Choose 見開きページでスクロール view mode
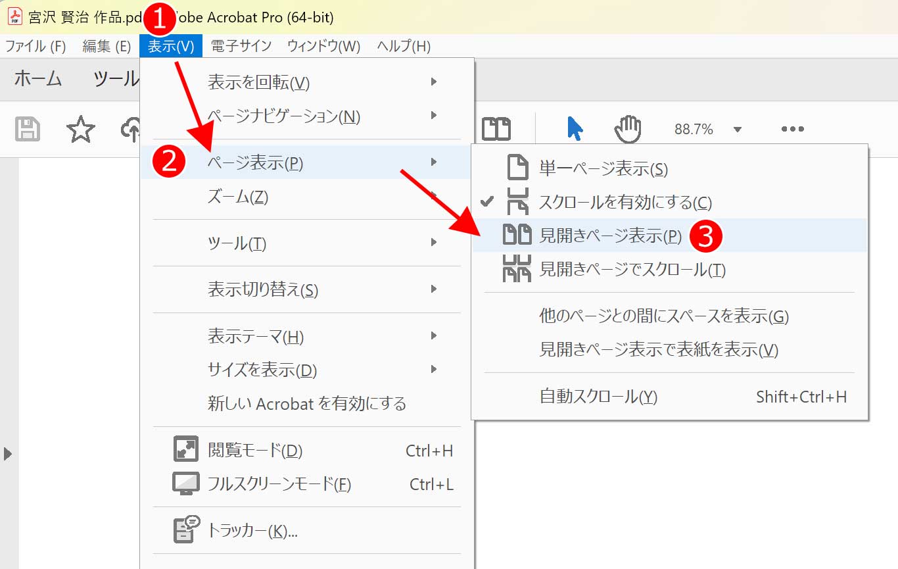The height and width of the screenshot is (569, 898). (670, 268)
